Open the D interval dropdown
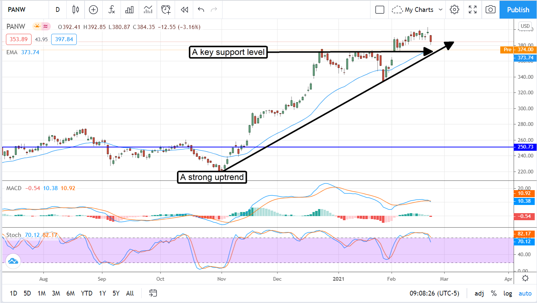 (x=57, y=10)
